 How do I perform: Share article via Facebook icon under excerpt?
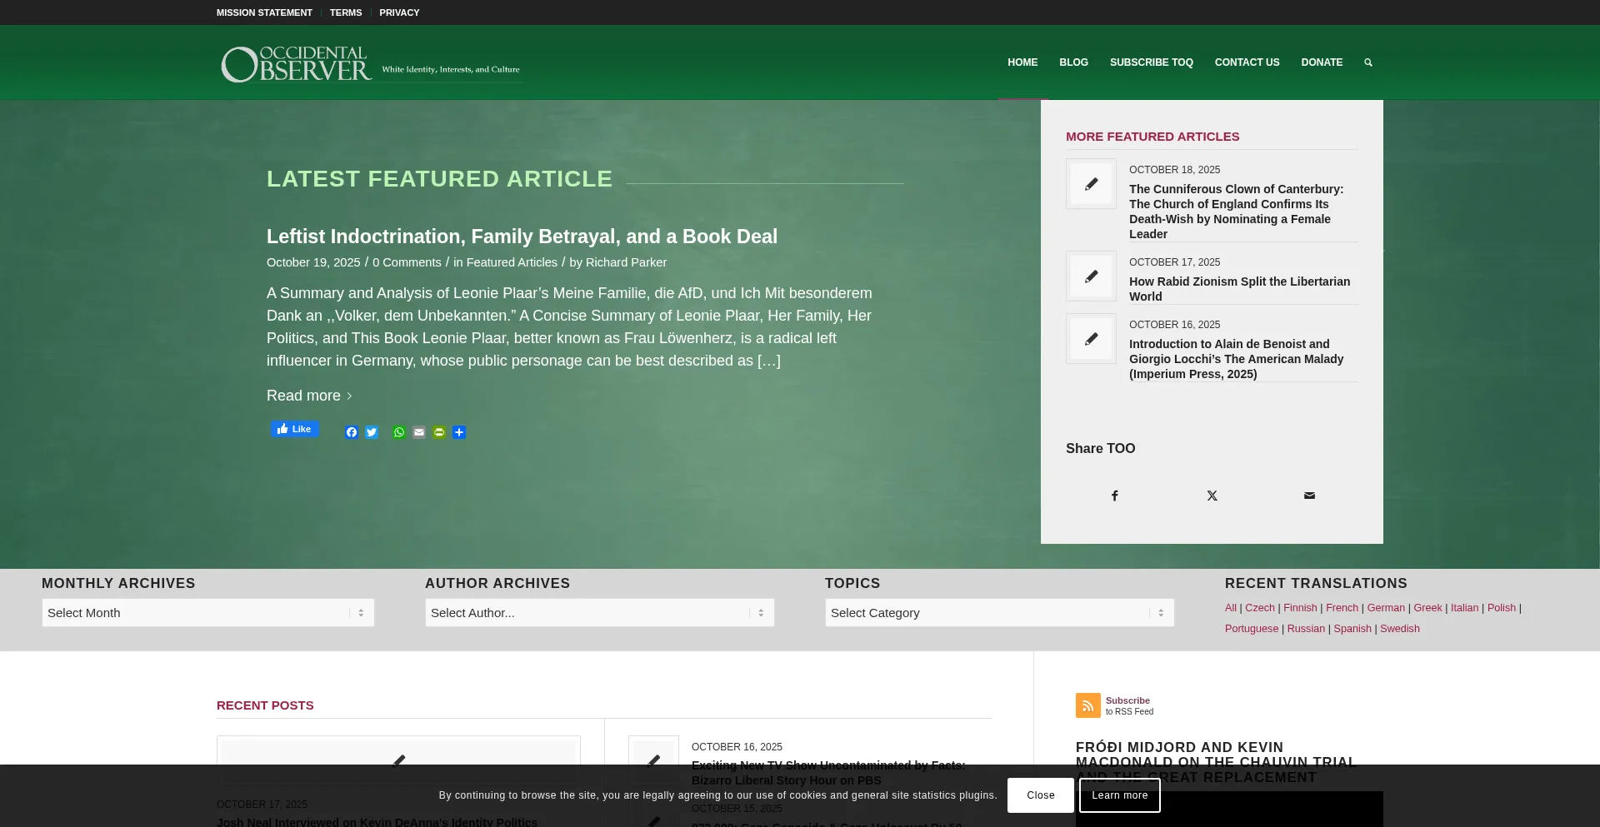tap(352, 432)
